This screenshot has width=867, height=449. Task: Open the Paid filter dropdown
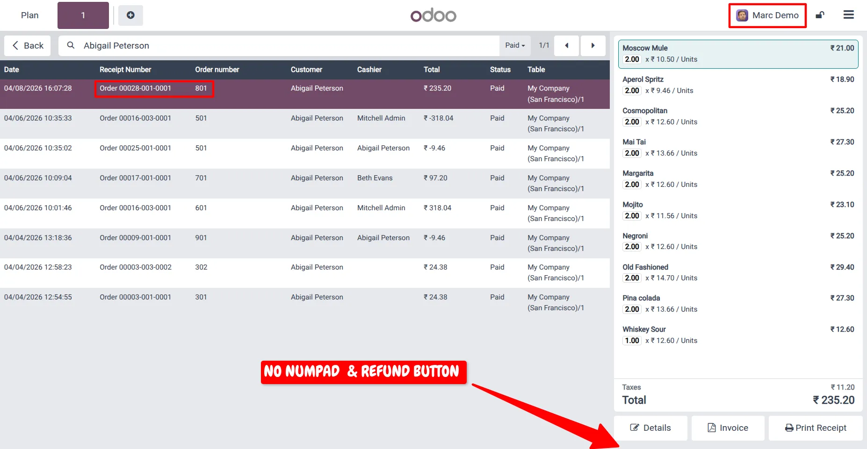click(515, 46)
